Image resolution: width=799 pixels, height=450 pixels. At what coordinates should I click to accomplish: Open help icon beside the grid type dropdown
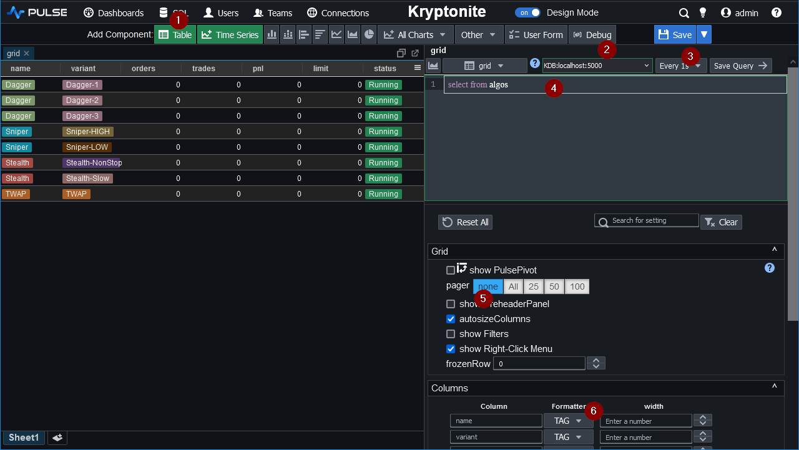pos(535,63)
